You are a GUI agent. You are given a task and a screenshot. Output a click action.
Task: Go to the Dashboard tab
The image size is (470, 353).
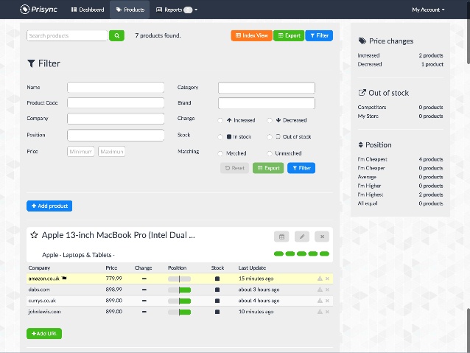[88, 10]
